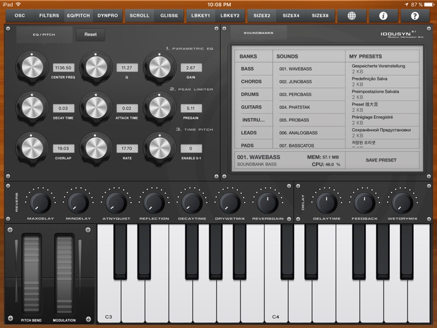437x328 pixels.
Task: Tap the Gain knob
Action: click(160, 68)
